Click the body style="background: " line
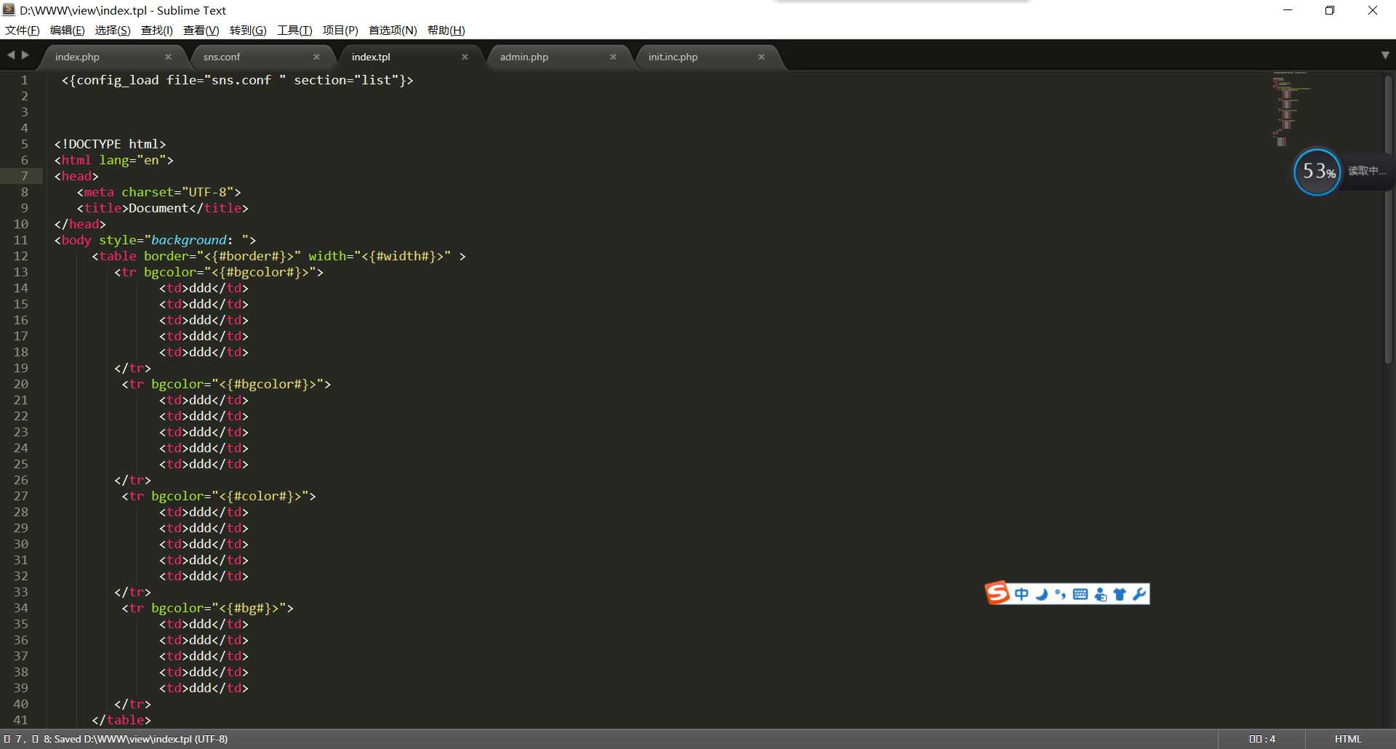This screenshot has height=749, width=1396. [155, 240]
